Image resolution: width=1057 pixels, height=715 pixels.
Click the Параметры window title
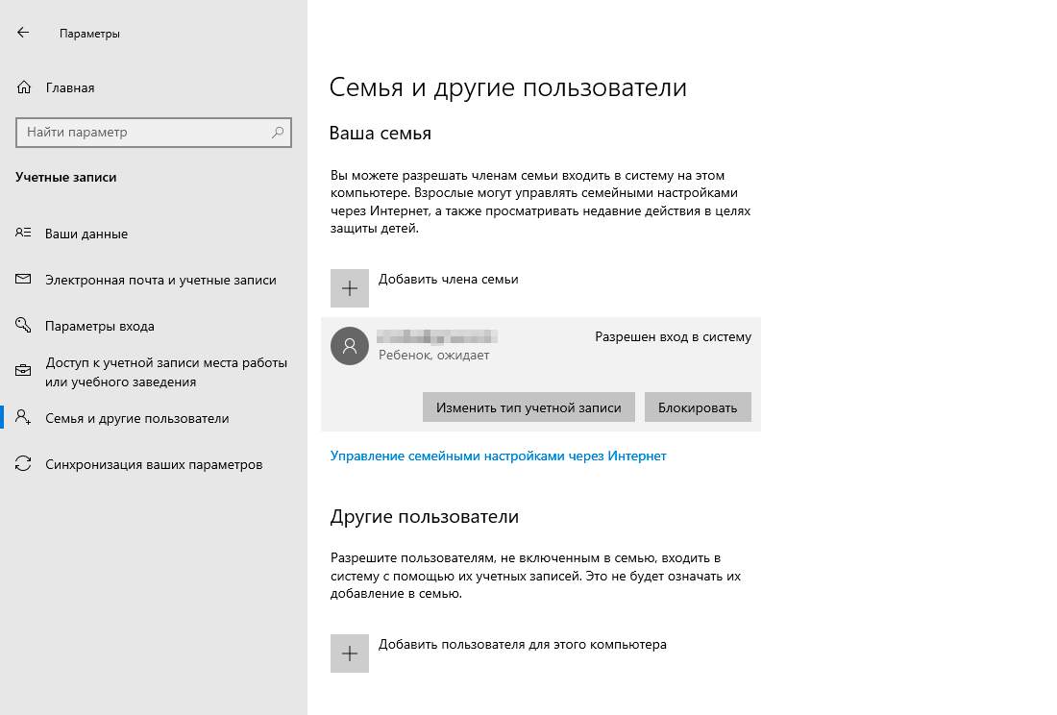click(89, 33)
